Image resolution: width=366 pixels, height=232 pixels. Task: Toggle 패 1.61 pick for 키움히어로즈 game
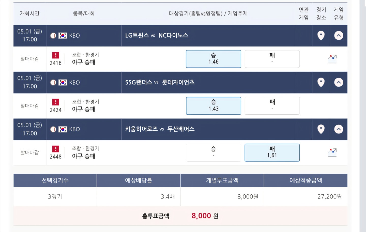272,153
